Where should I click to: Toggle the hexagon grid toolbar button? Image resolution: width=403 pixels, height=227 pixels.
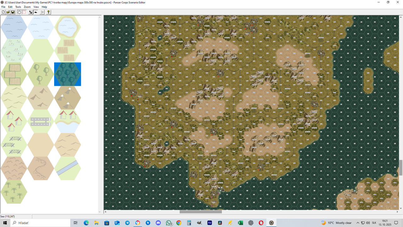[19, 12]
